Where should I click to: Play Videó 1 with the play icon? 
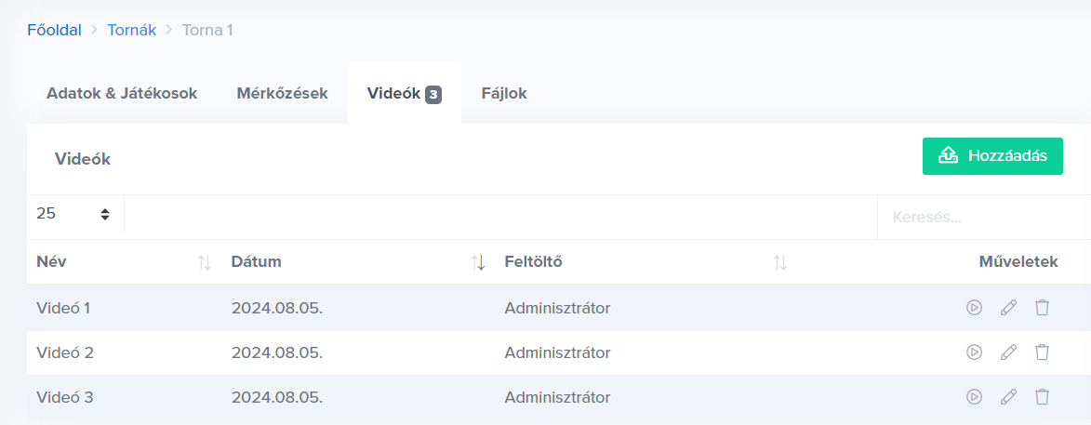tap(974, 308)
